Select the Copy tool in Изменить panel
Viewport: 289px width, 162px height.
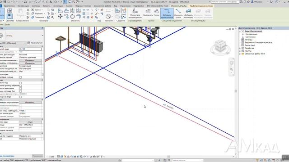click(x=66, y=16)
